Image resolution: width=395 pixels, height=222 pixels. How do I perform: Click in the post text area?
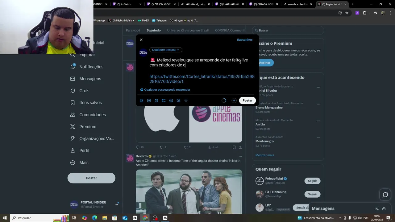tap(202, 63)
